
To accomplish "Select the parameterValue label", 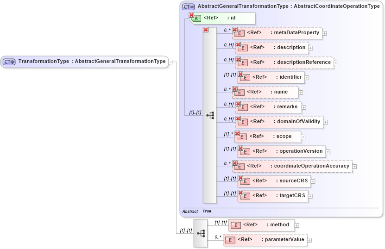I will pyautogui.click(x=284, y=239).
